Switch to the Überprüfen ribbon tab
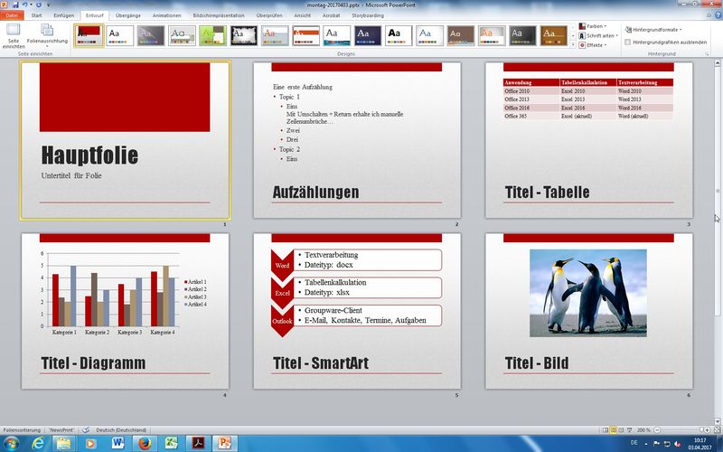The width and height of the screenshot is (723, 452). (x=268, y=15)
